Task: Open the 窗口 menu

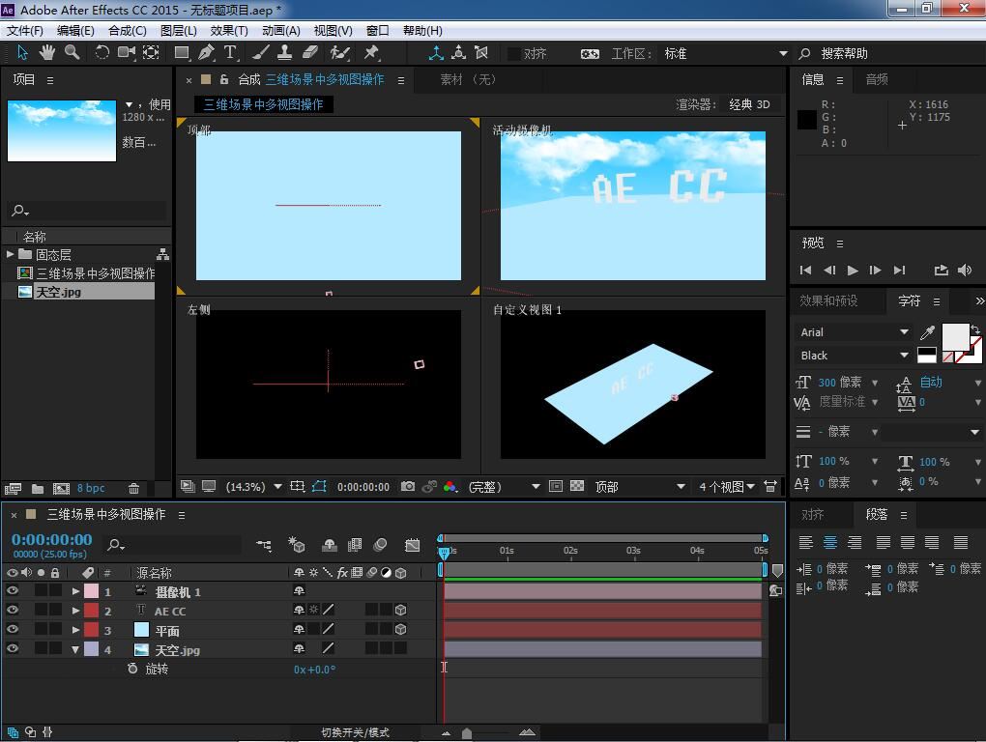Action: 377,30
